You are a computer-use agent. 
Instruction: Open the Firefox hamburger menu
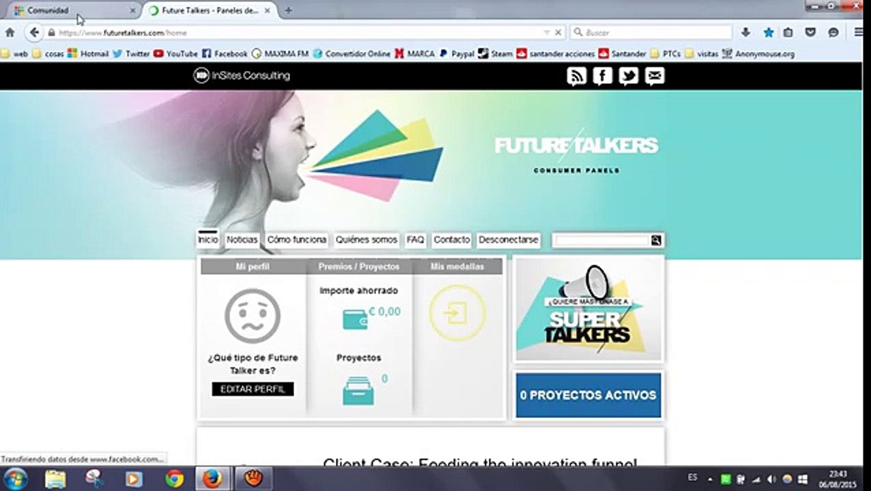coord(859,32)
